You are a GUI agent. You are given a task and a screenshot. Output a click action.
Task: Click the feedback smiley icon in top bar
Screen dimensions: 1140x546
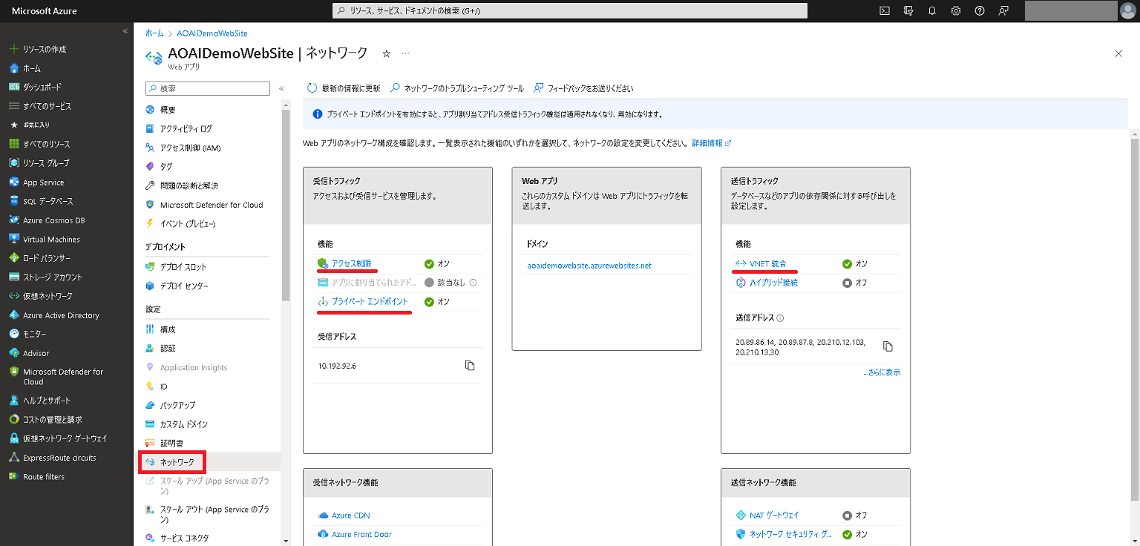click(x=1003, y=10)
